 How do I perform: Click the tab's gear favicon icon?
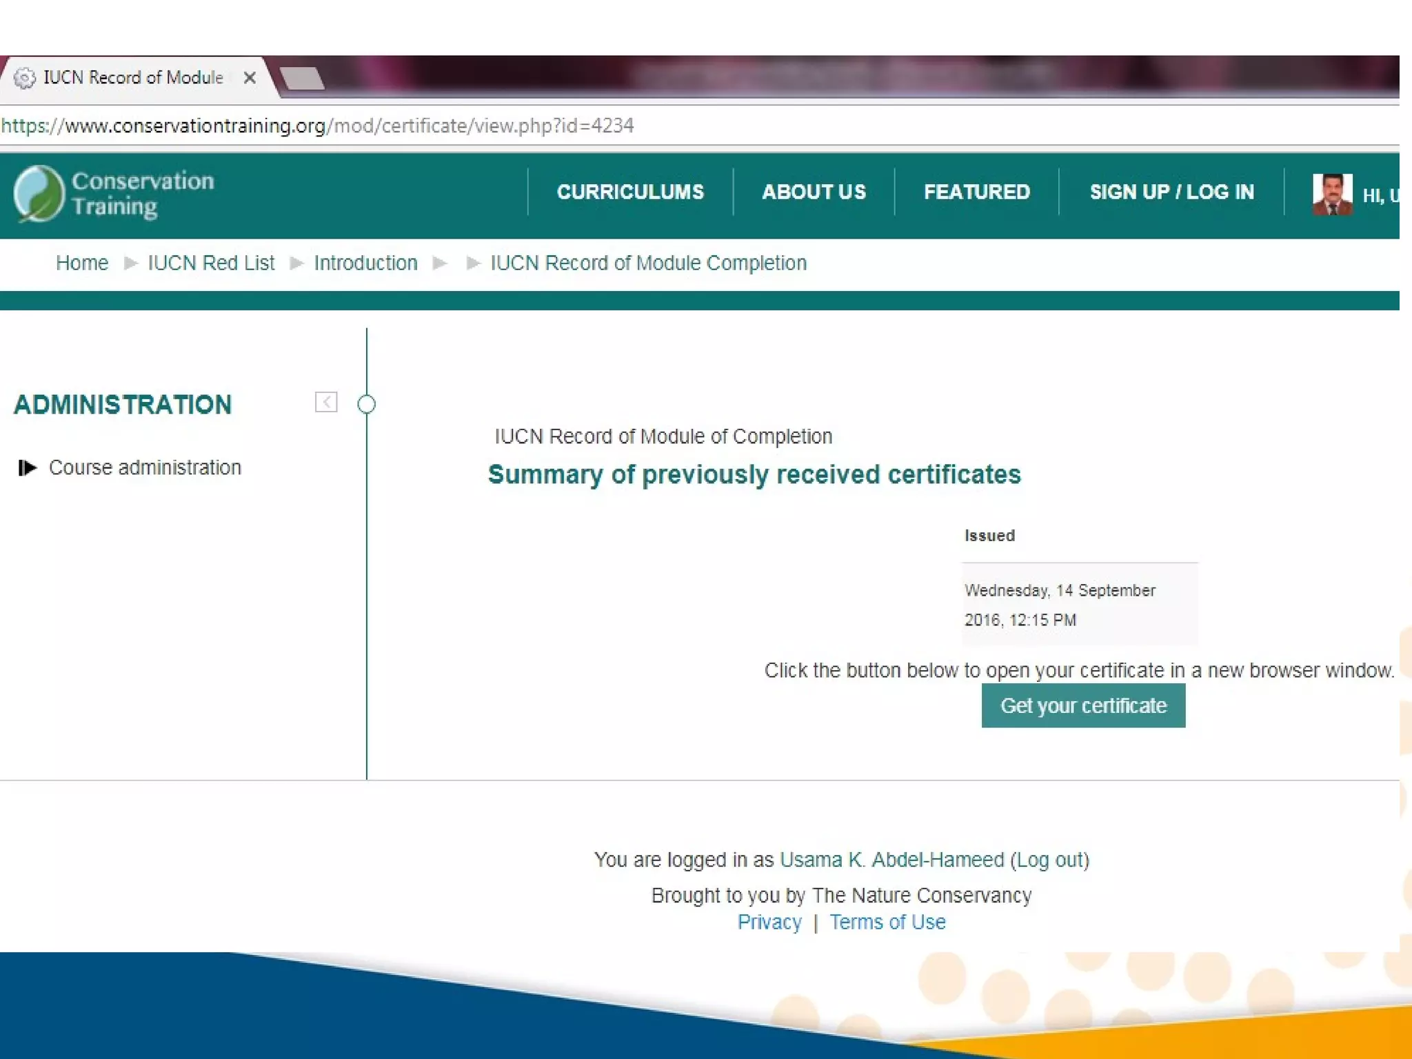click(x=25, y=78)
